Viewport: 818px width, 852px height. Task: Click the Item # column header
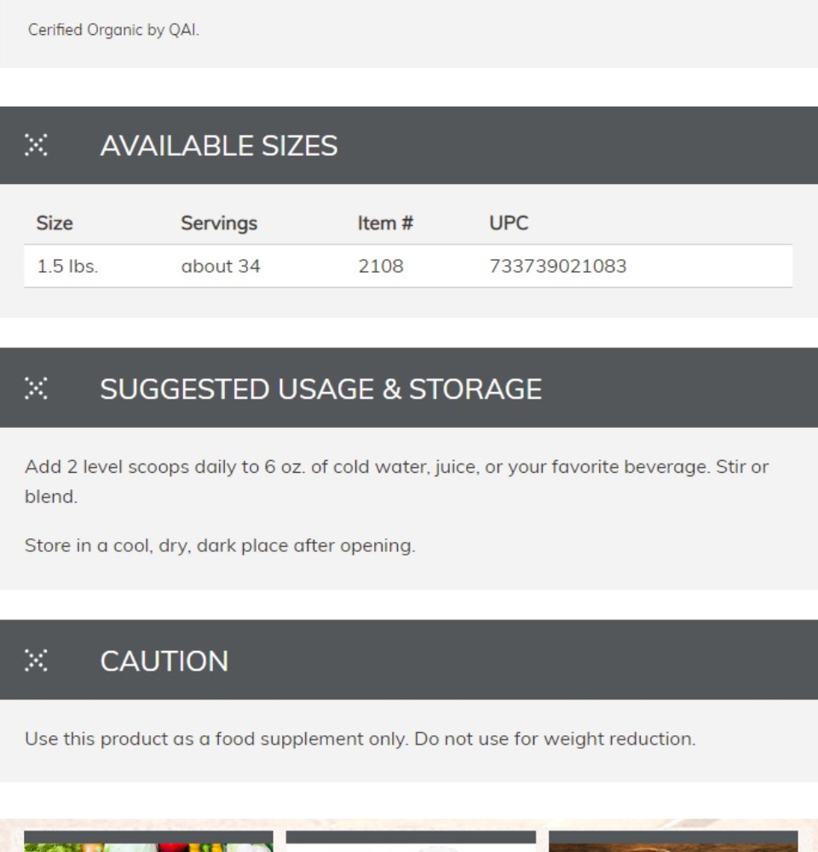[x=385, y=222]
